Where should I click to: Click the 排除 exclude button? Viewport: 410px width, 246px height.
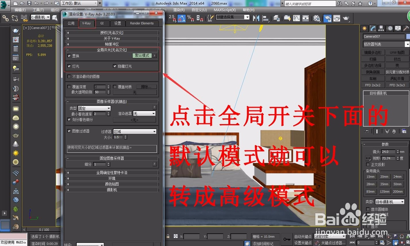pyautogui.click(x=146, y=87)
